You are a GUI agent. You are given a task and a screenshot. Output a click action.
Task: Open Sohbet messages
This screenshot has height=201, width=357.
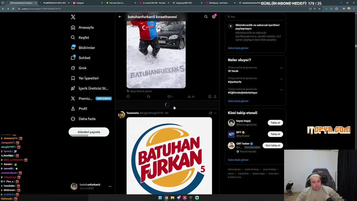point(81,58)
